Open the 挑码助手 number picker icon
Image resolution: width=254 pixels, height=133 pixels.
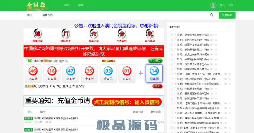pos(65,35)
